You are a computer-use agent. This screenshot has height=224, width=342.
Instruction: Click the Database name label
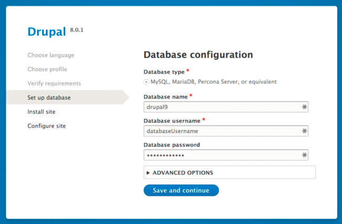click(166, 97)
